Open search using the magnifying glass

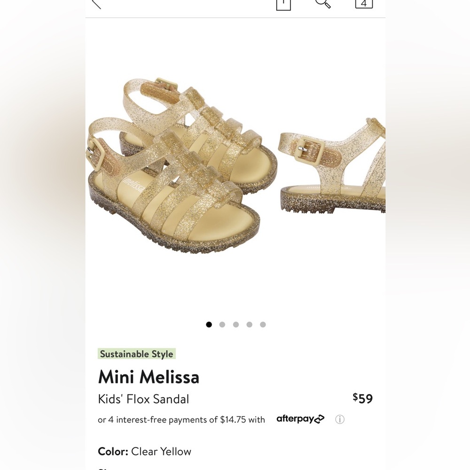(322, 4)
